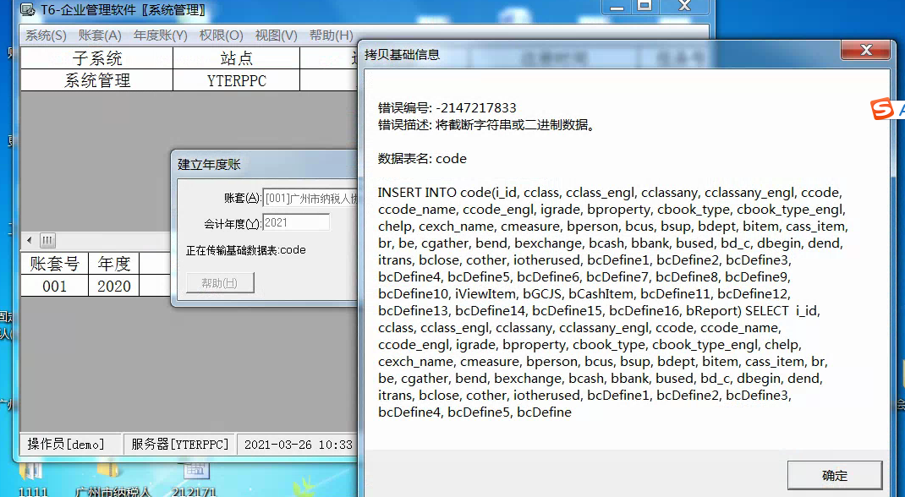
Task: Select the 站点 column header
Action: tap(237, 57)
